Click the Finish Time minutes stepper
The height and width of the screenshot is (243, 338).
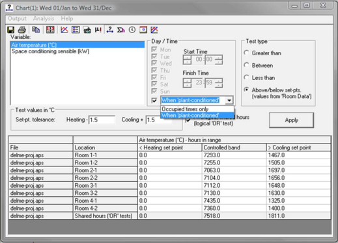219,83
